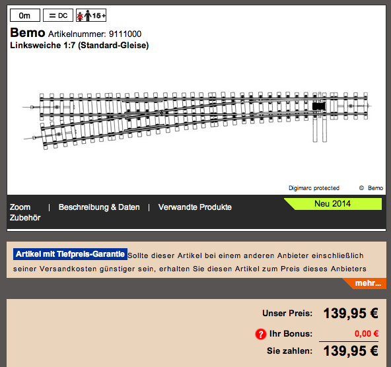Image resolution: width=391 pixels, height=367 pixels.
Task: Open Verwandte Produkte tab
Action: tap(195, 207)
